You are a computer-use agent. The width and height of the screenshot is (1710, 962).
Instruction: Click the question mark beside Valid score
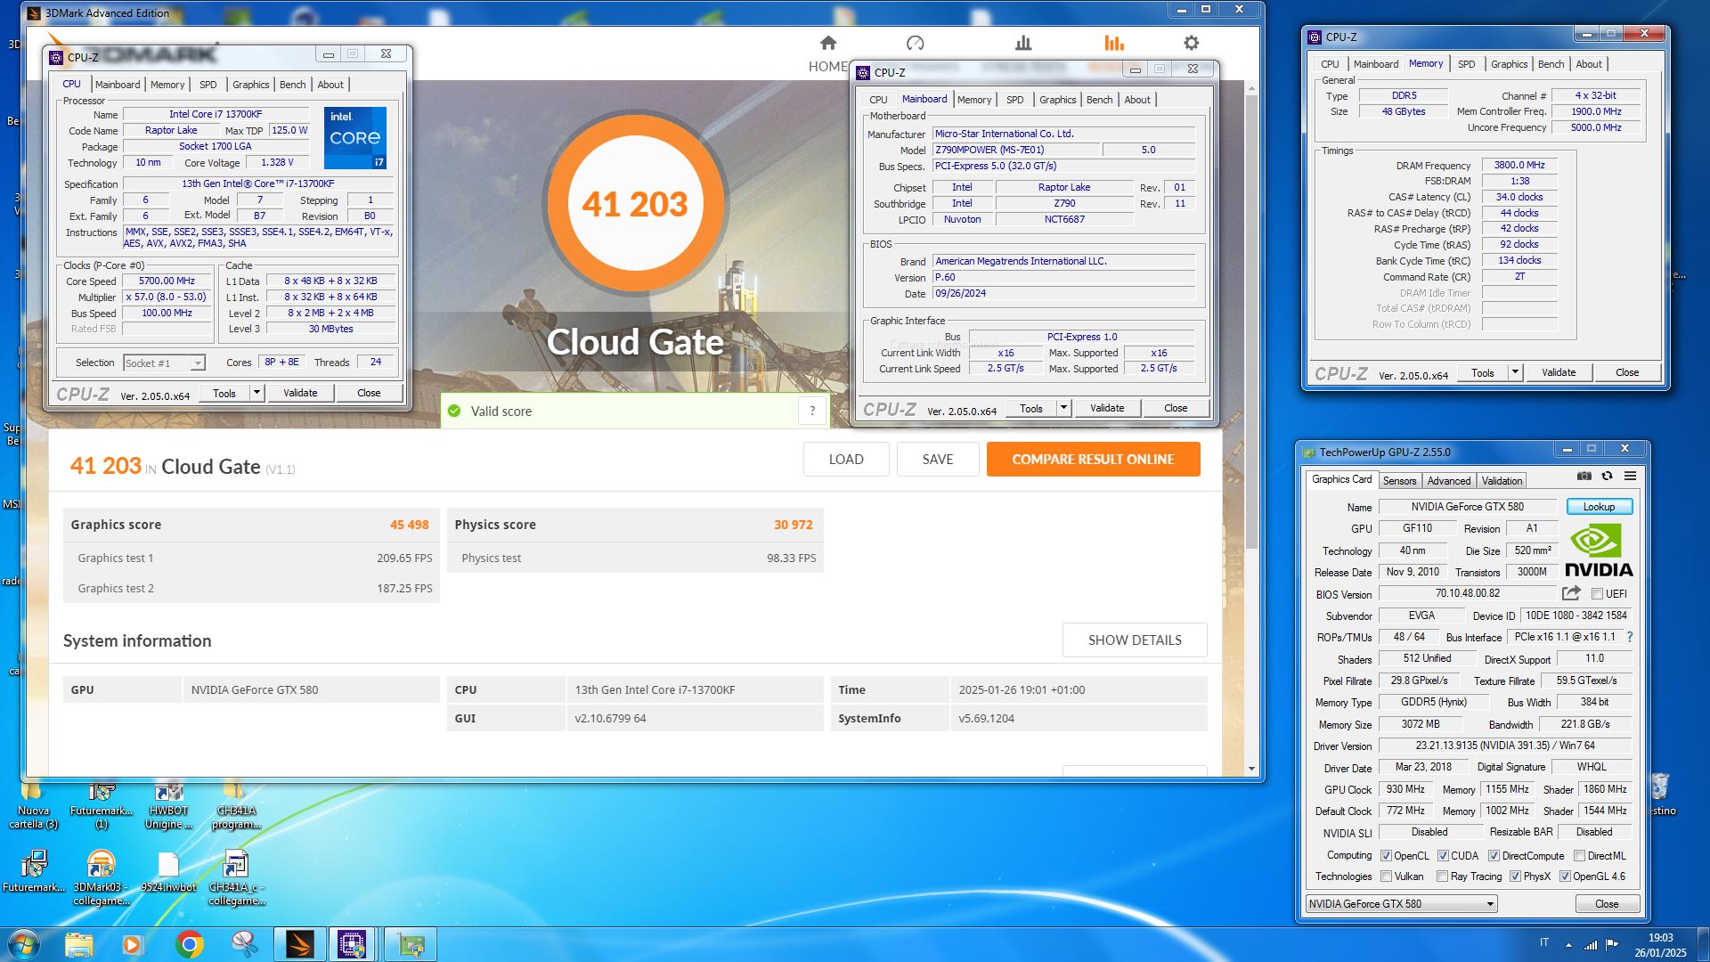click(x=812, y=411)
